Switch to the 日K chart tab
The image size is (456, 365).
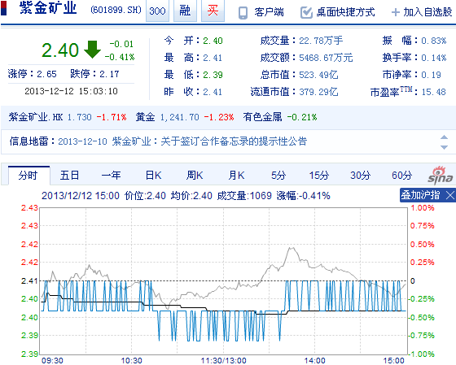(153, 176)
